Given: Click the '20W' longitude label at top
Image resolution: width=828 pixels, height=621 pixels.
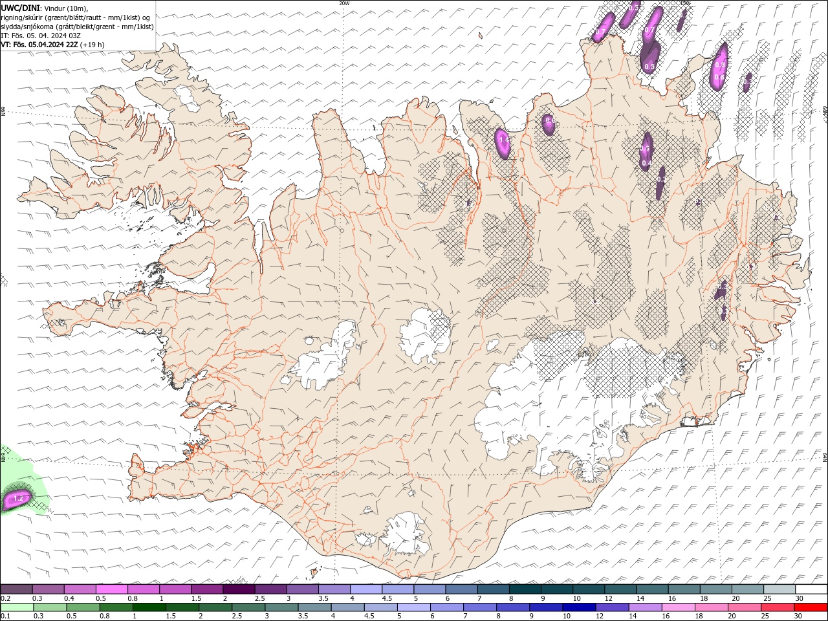Looking at the screenshot, I should tap(344, 3).
